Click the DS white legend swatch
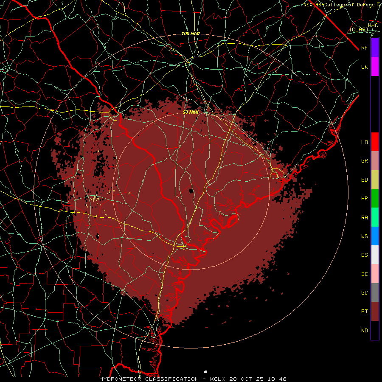The width and height of the screenshot is (382, 382). (x=375, y=255)
